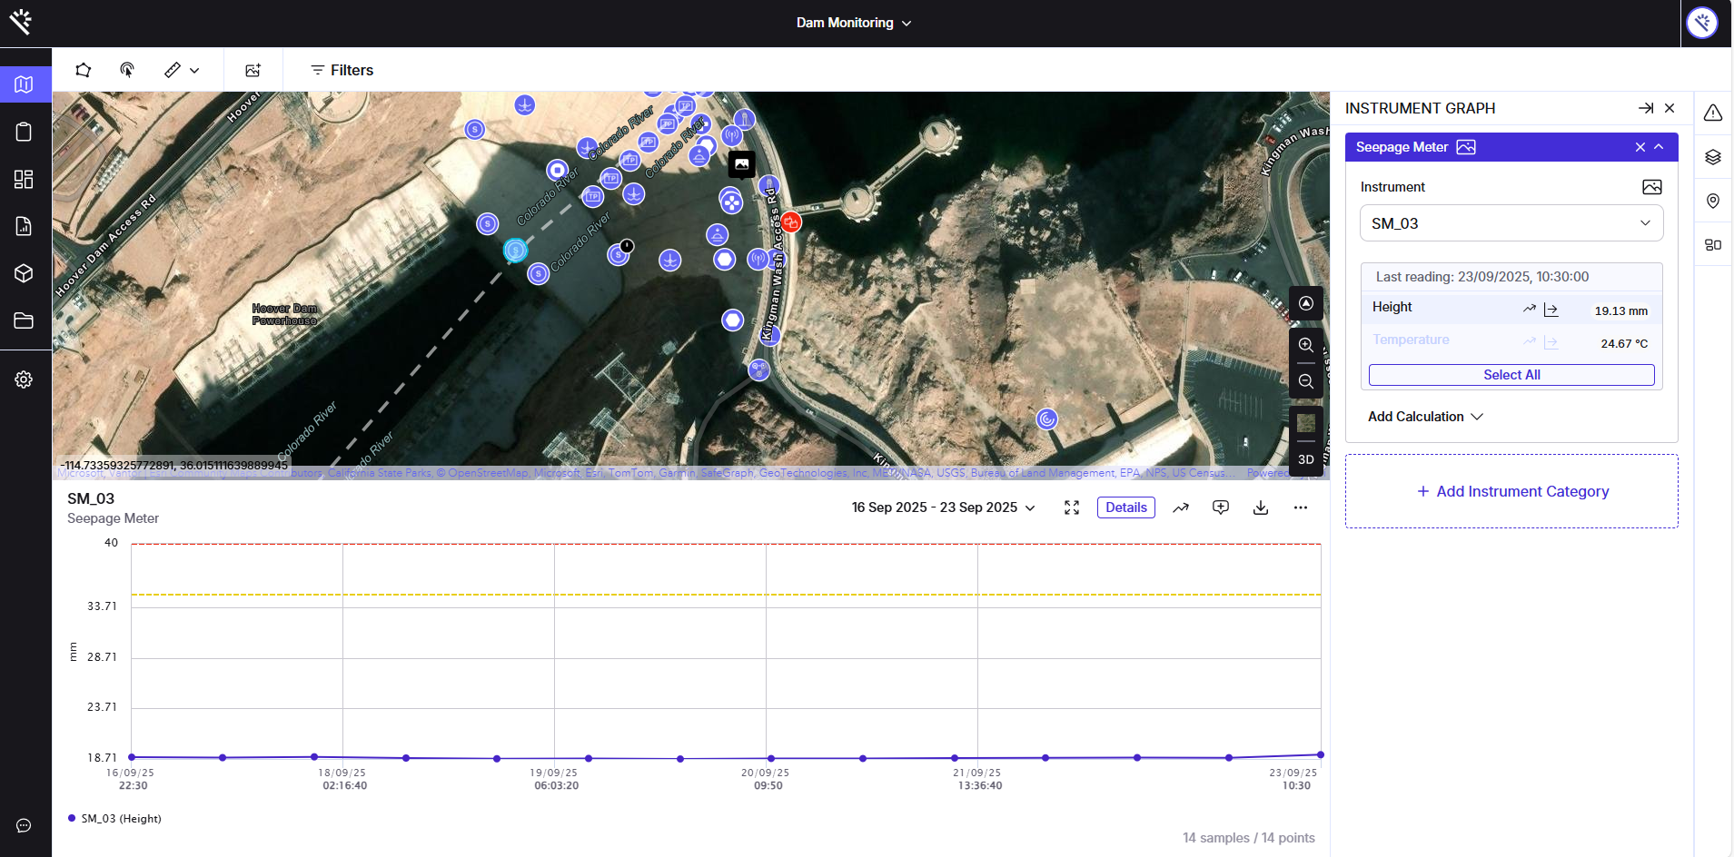The height and width of the screenshot is (857, 1734).
Task: Click the map zoom out button
Action: (1305, 381)
